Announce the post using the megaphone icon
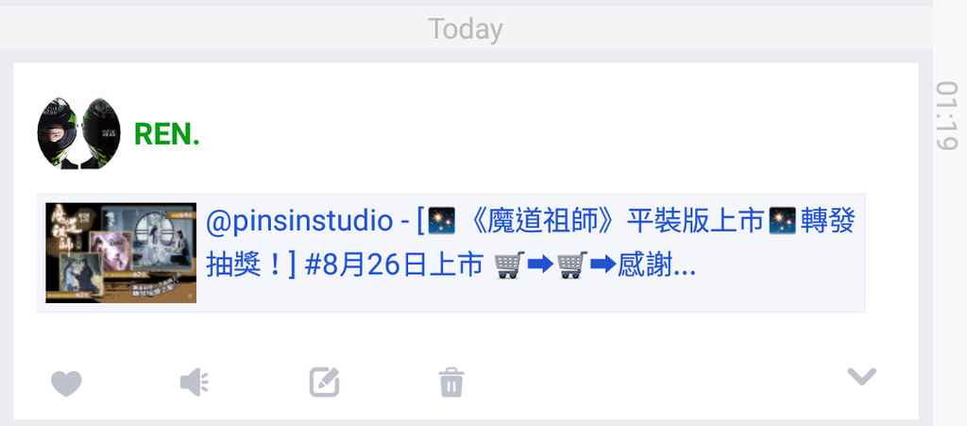 (x=195, y=383)
